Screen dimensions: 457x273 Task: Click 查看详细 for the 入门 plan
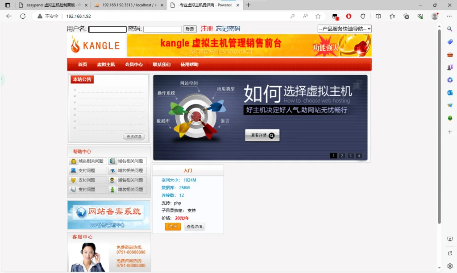click(195, 226)
